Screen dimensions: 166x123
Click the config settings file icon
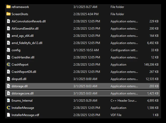point(8,50)
